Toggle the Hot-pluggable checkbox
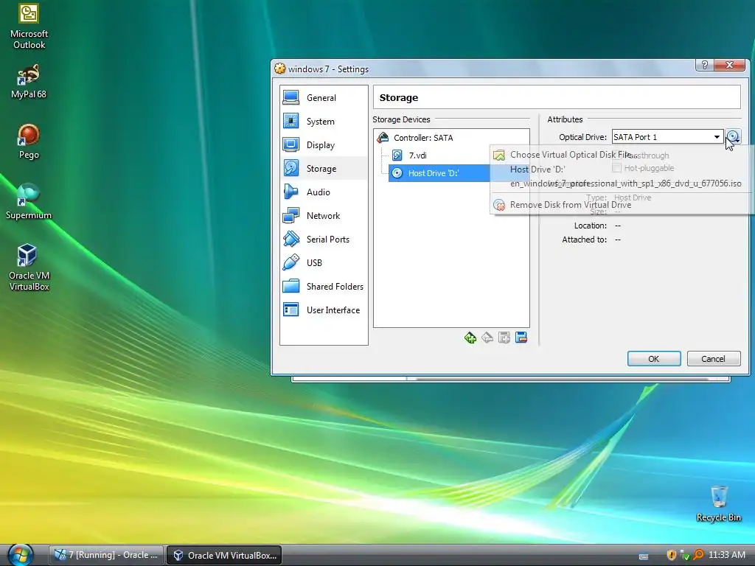Screen dimensions: 755x566 (616, 168)
